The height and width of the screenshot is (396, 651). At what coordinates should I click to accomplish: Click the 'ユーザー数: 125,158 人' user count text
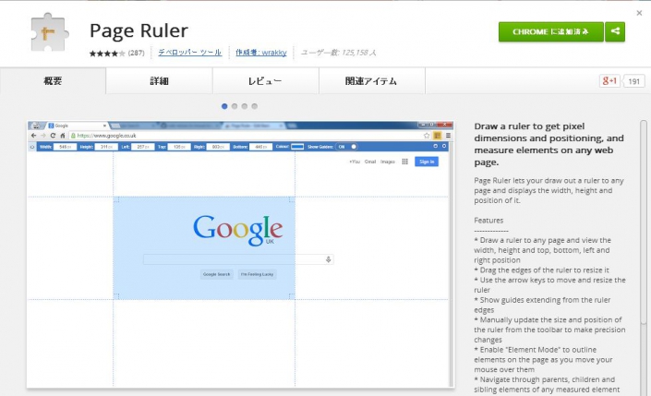point(338,53)
